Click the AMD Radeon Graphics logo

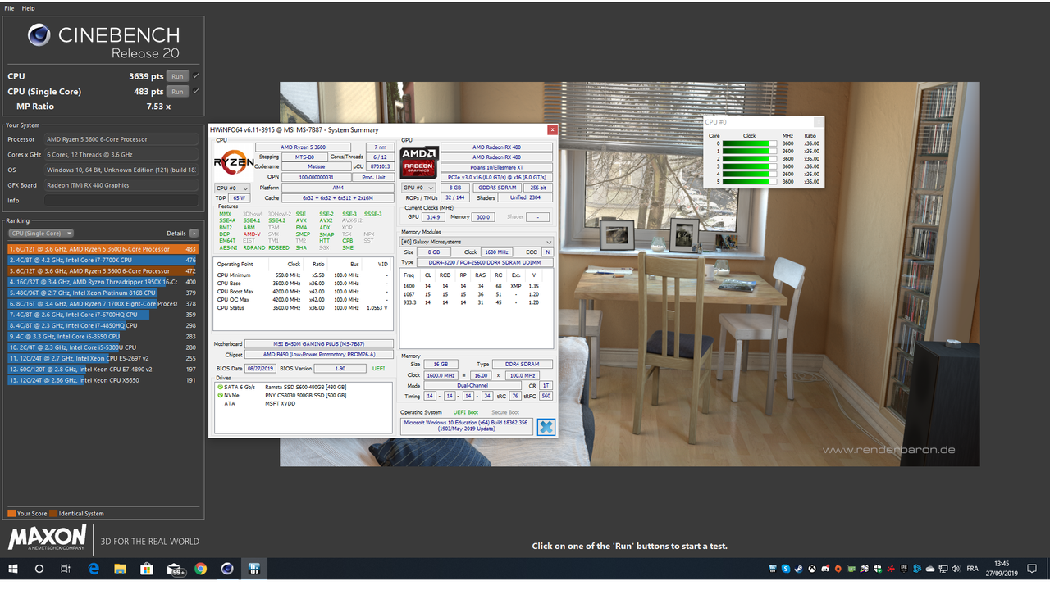pyautogui.click(x=418, y=162)
